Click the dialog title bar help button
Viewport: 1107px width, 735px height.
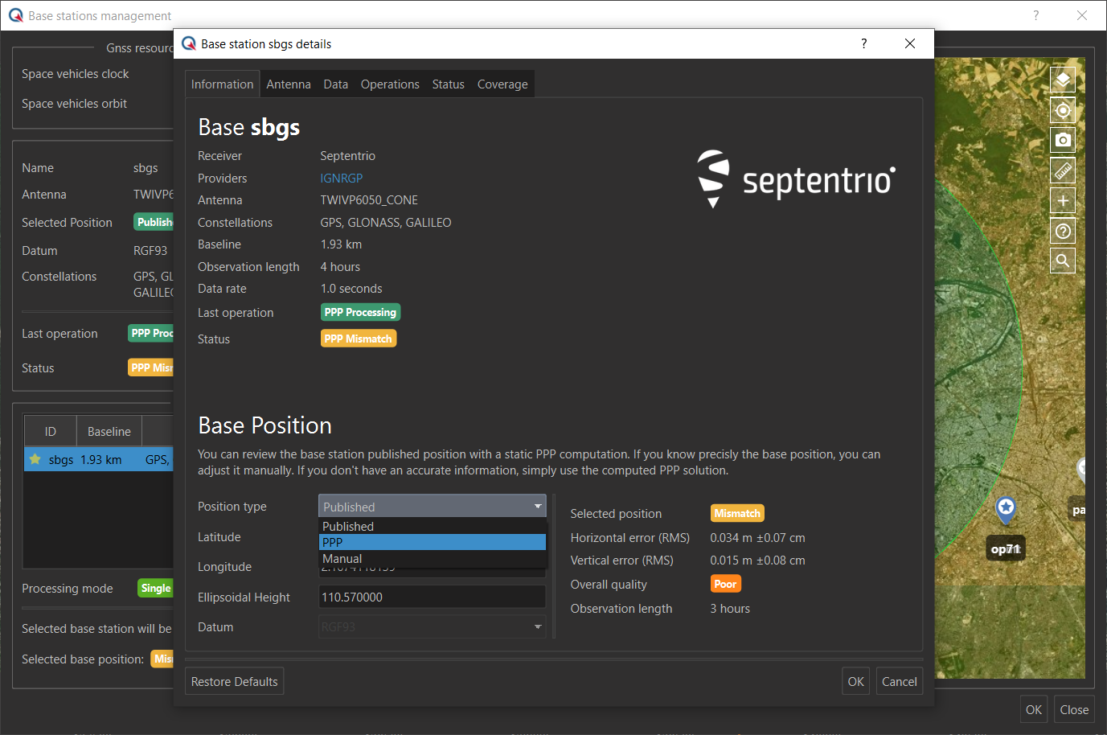point(863,43)
